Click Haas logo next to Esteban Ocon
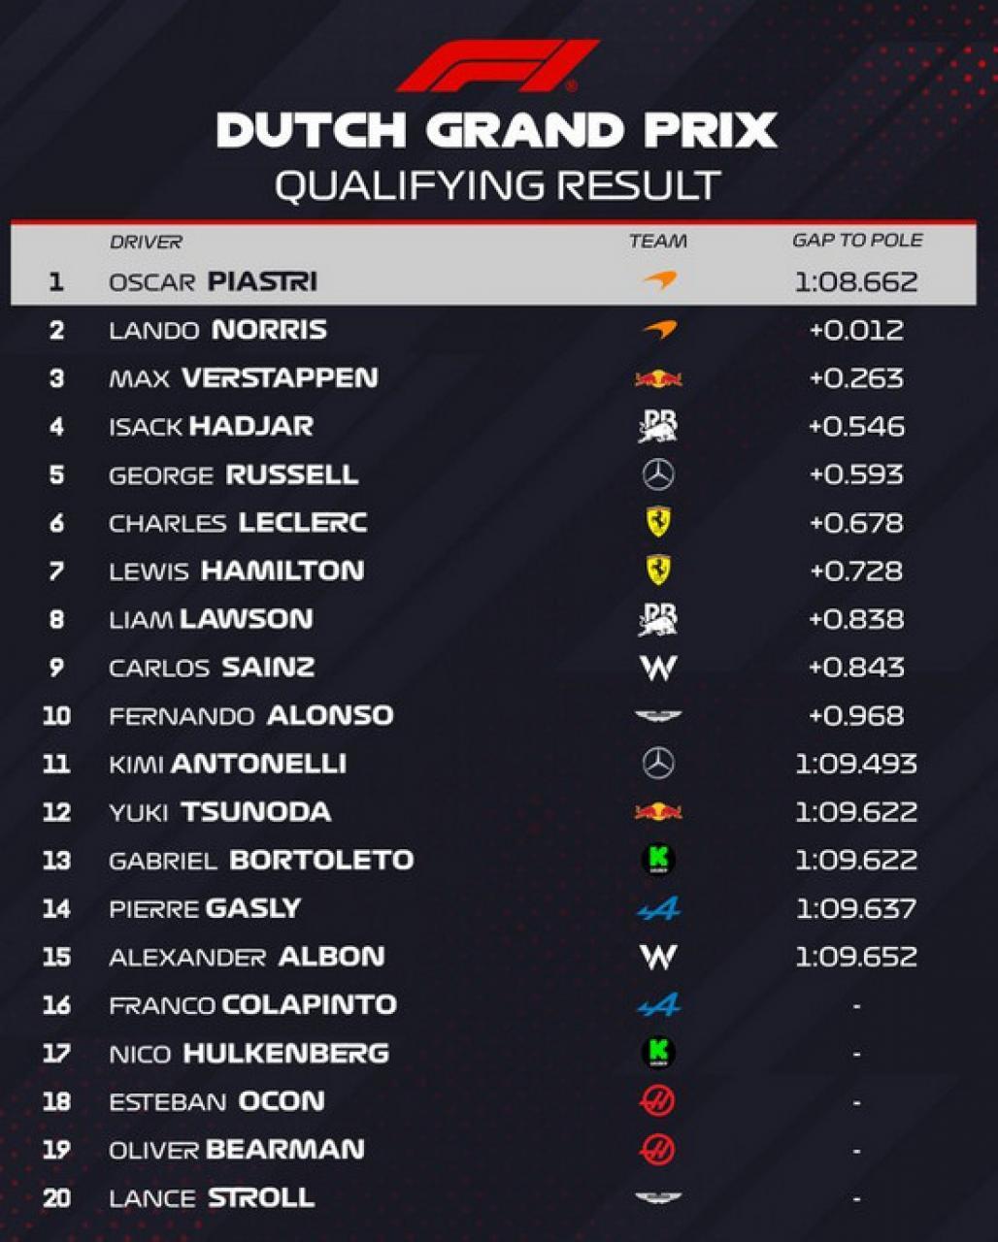Viewport: 998px width, 1242px height. (658, 1101)
